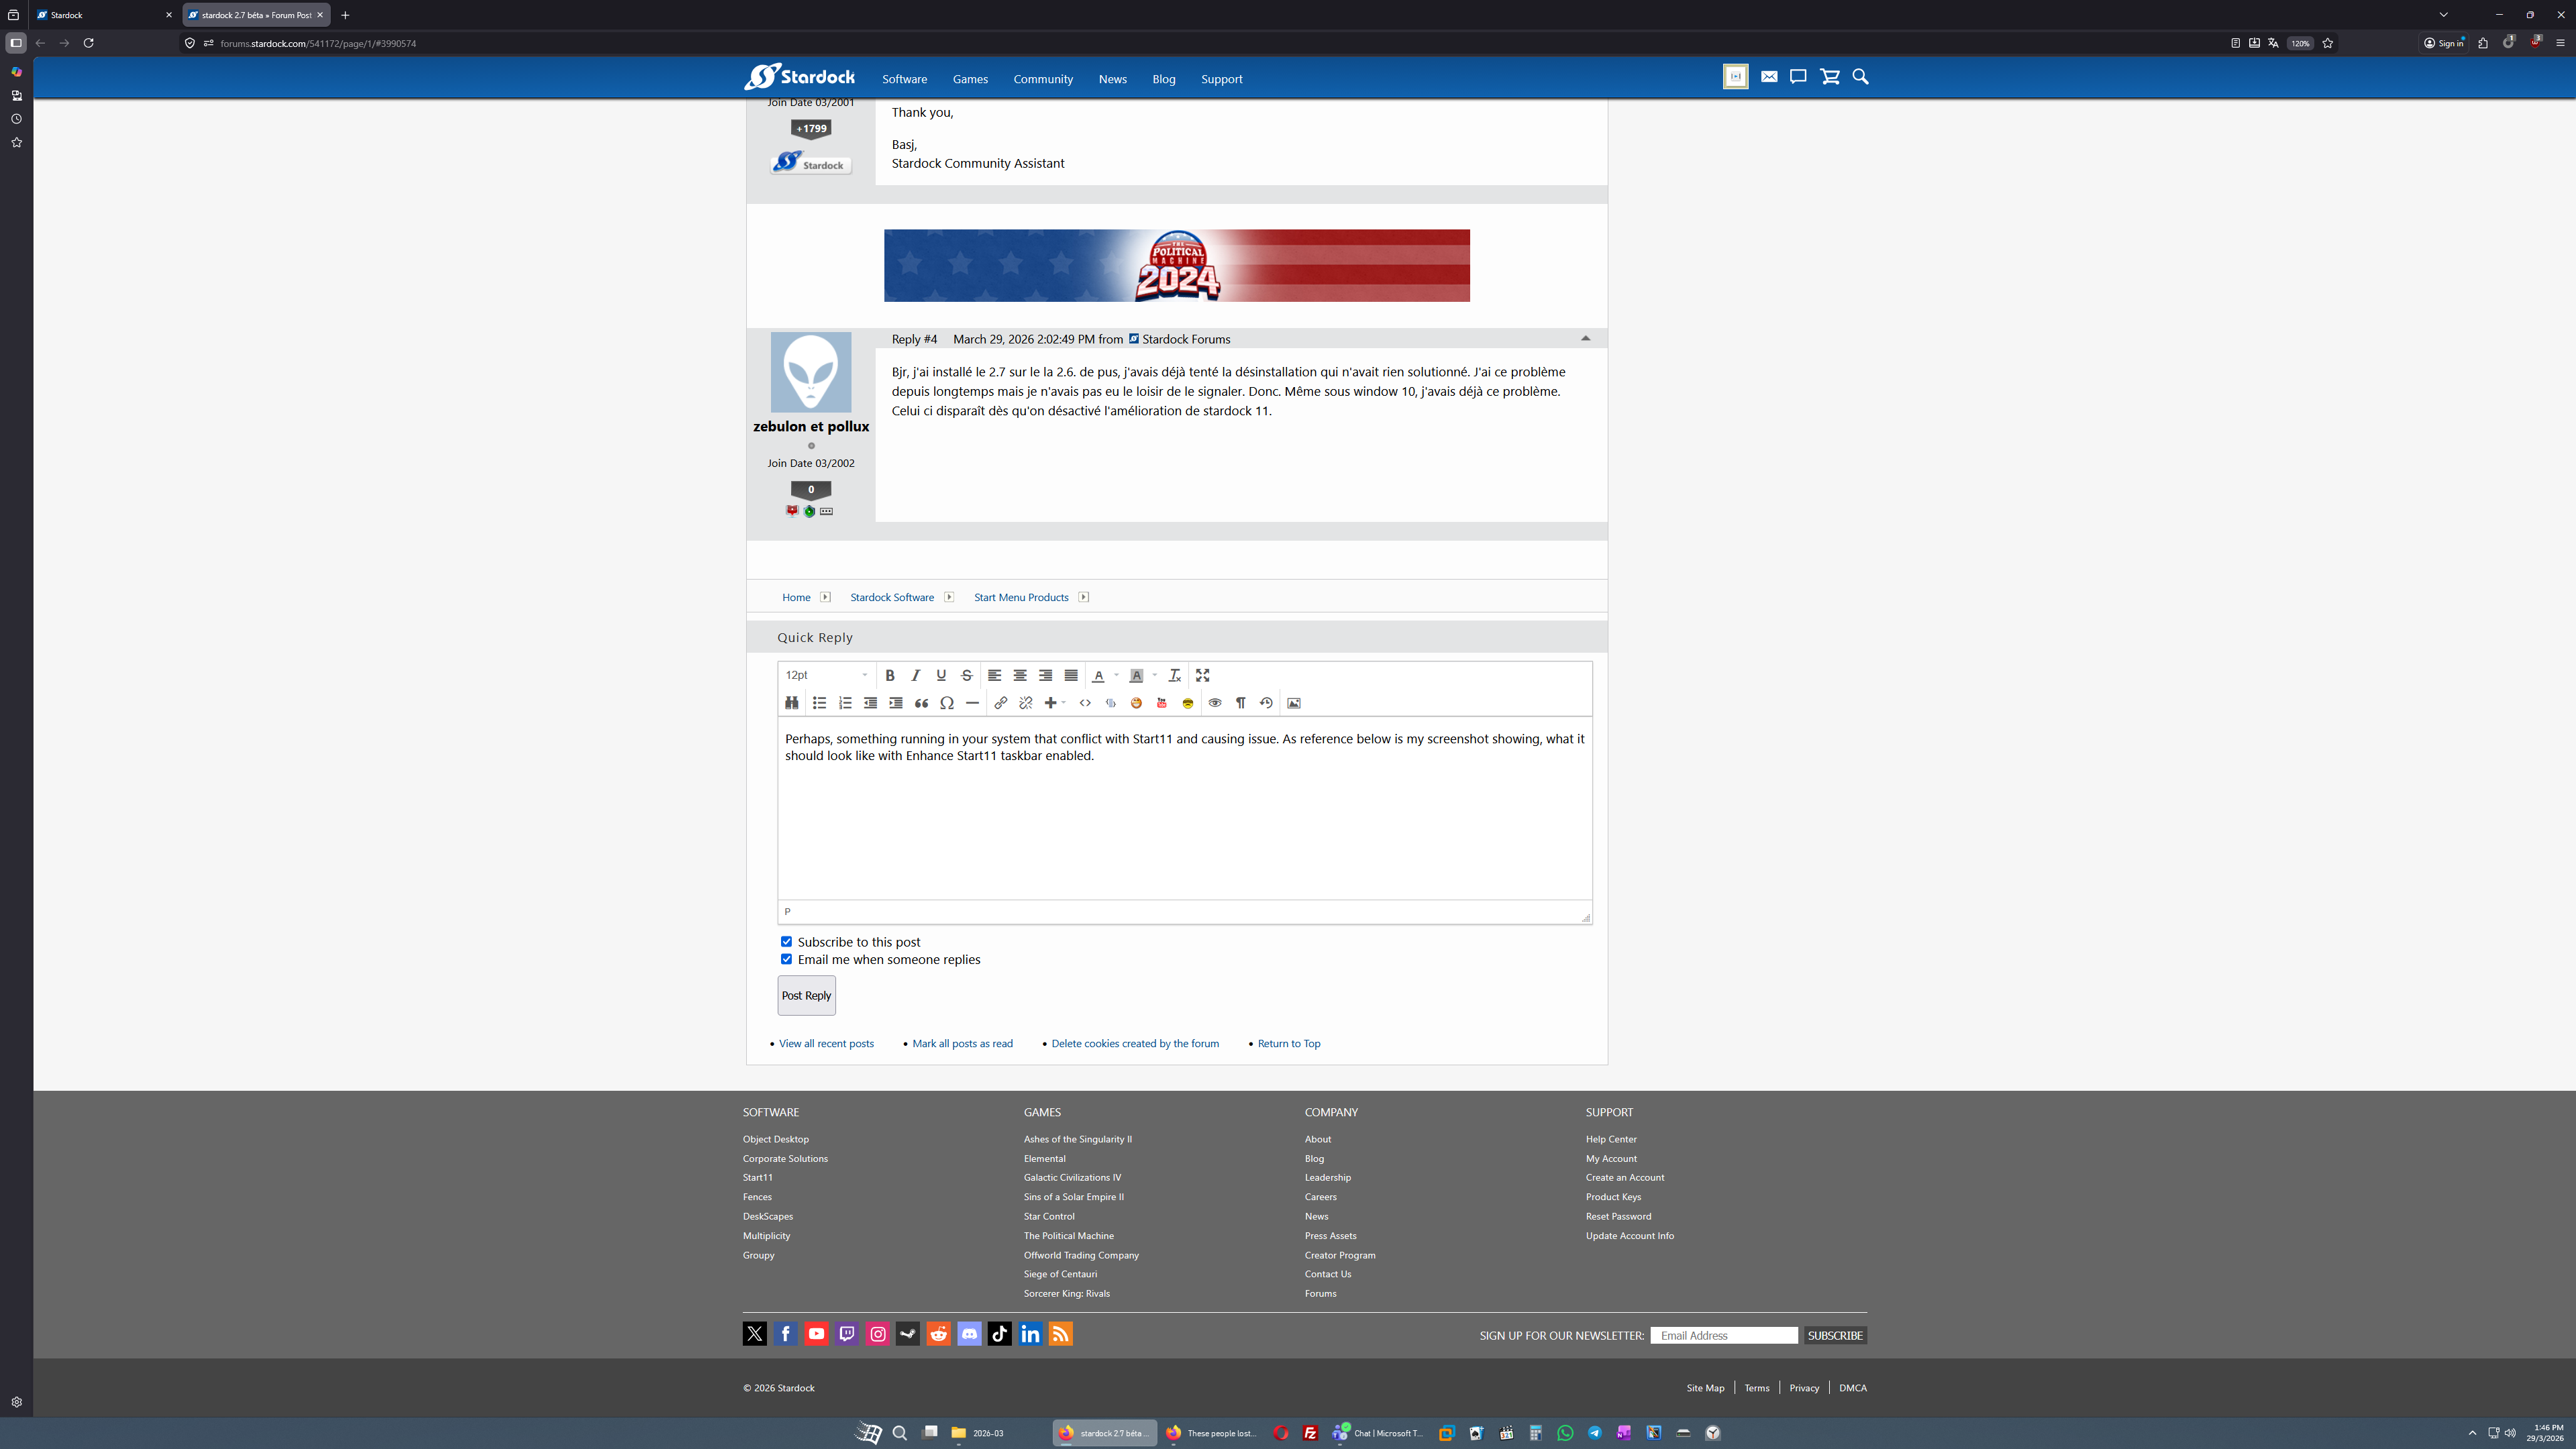Uncheck Email me when someone replies
2576x1449 pixels.
pyautogui.click(x=786, y=959)
